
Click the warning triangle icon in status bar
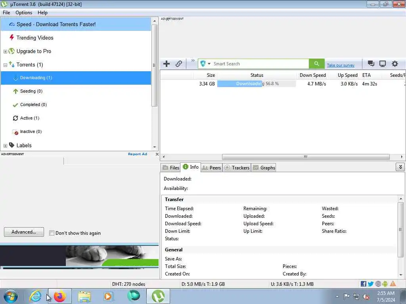pos(393,284)
